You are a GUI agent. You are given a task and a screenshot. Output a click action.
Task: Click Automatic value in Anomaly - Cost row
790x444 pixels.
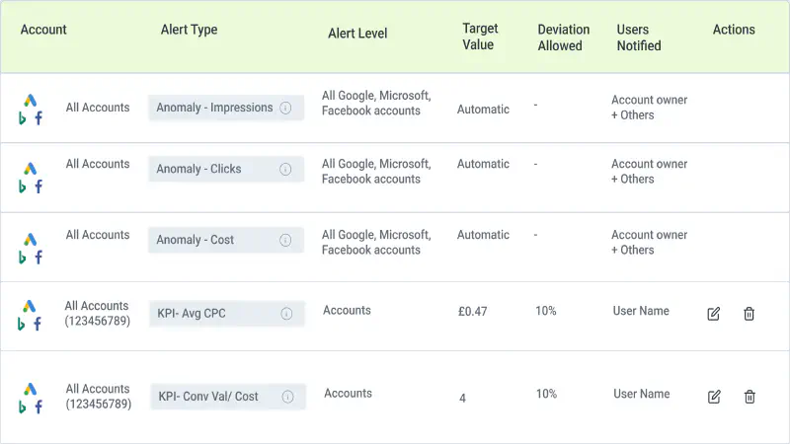click(483, 235)
